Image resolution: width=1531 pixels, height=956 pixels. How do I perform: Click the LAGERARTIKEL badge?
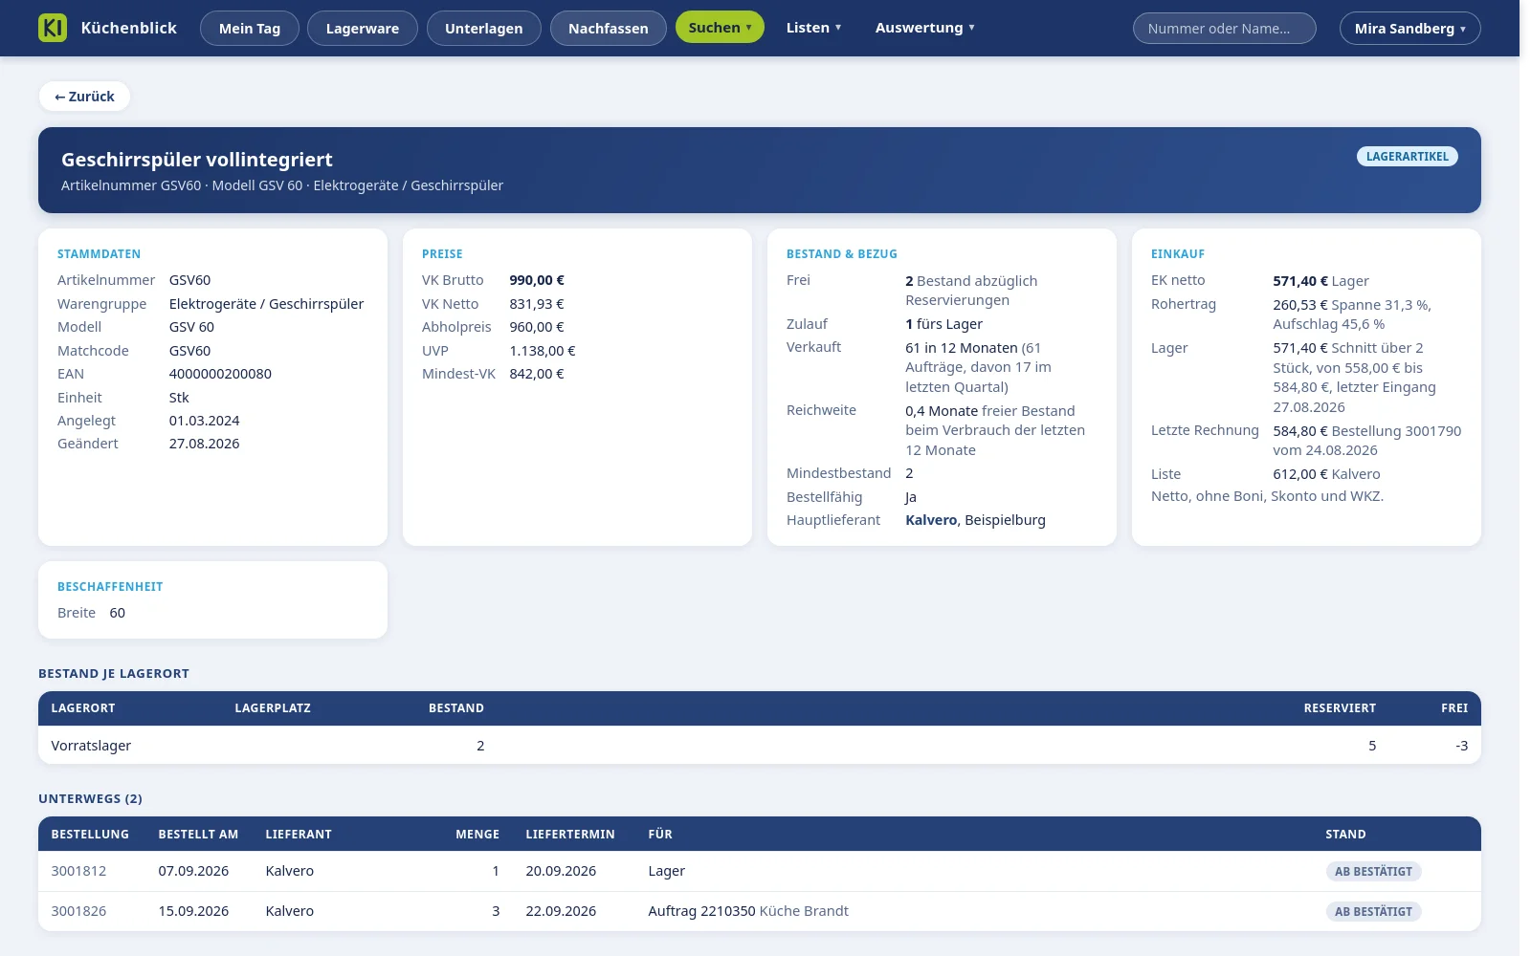coord(1408,157)
